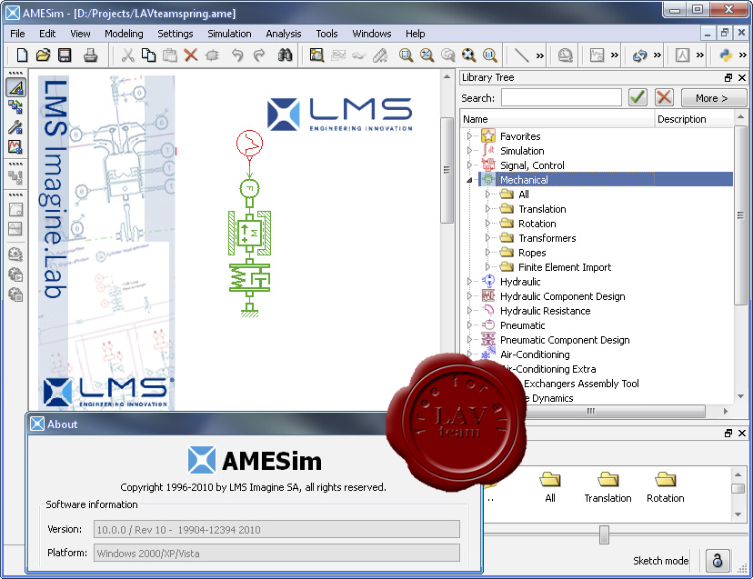Click the Description column header

(695, 119)
